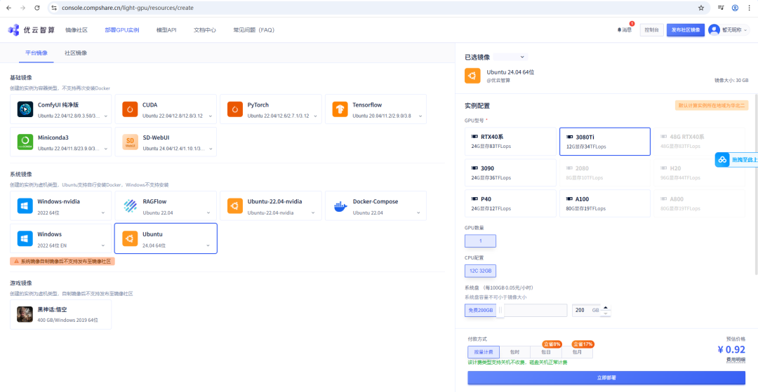758x392 pixels.
Task: Expand the Tensorflow version dropdown
Action: (x=420, y=116)
